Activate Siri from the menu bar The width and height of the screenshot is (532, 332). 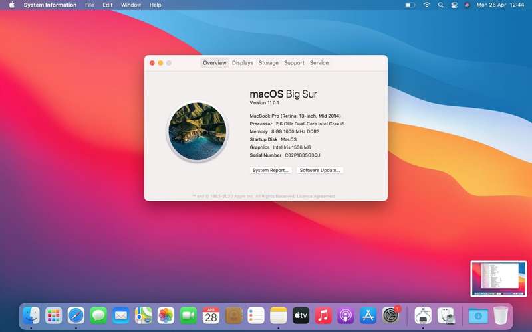point(467,5)
